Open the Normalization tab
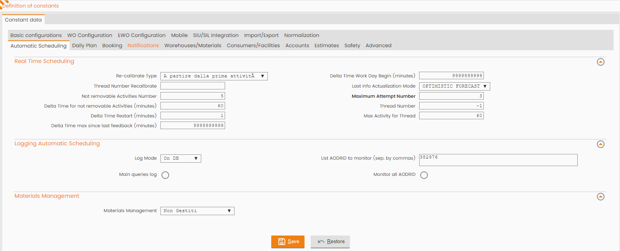Viewport: 620px width, 251px height. (x=302, y=35)
